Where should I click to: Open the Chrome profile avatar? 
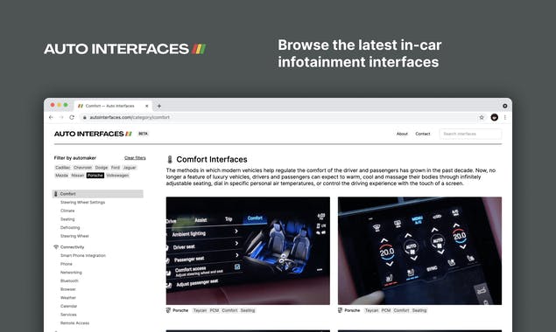pos(495,117)
